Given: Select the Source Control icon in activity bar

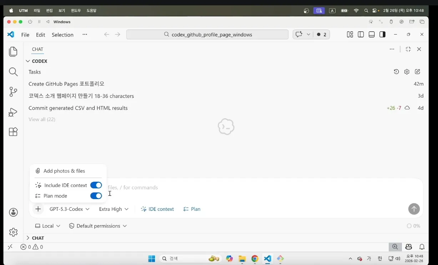Looking at the screenshot, I should coord(13,92).
